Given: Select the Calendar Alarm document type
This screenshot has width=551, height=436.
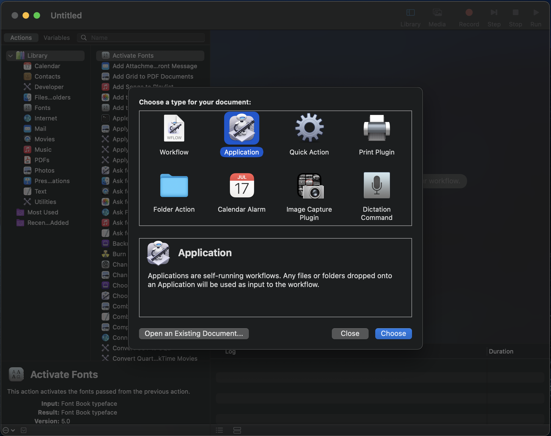Looking at the screenshot, I should pyautogui.click(x=241, y=186).
